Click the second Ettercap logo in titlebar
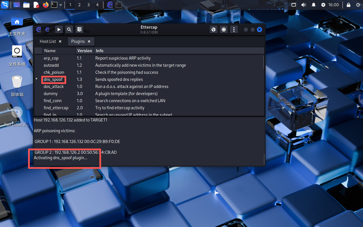This screenshot has width=363, height=227. click(x=47, y=29)
